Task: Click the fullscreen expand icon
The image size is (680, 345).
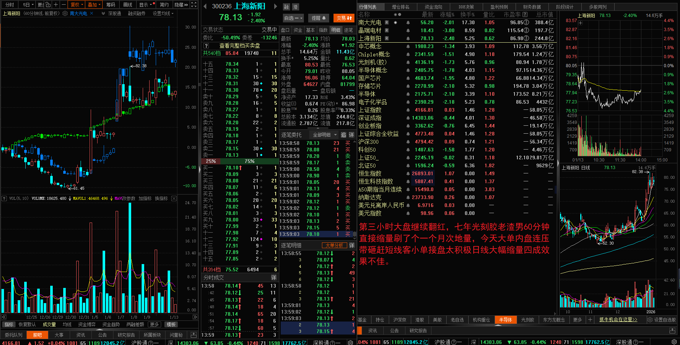Action: click(194, 5)
